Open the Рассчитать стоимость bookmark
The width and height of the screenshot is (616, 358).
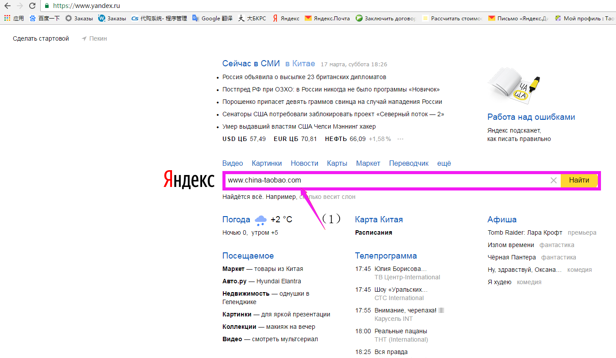452,19
